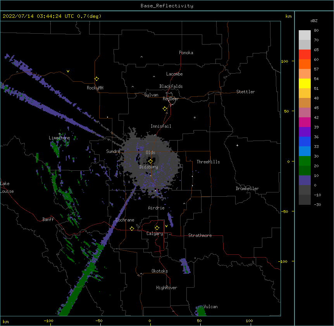Screen dimensions: 334x326
Task: Pick the orange 57-60 dBZ legend swatch
Action: (305, 64)
